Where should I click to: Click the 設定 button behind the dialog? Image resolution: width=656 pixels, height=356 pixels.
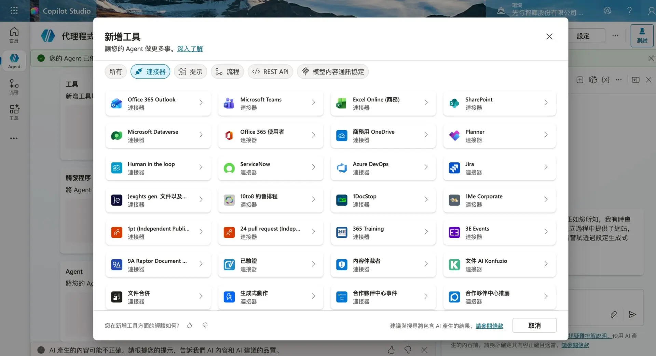[583, 36]
